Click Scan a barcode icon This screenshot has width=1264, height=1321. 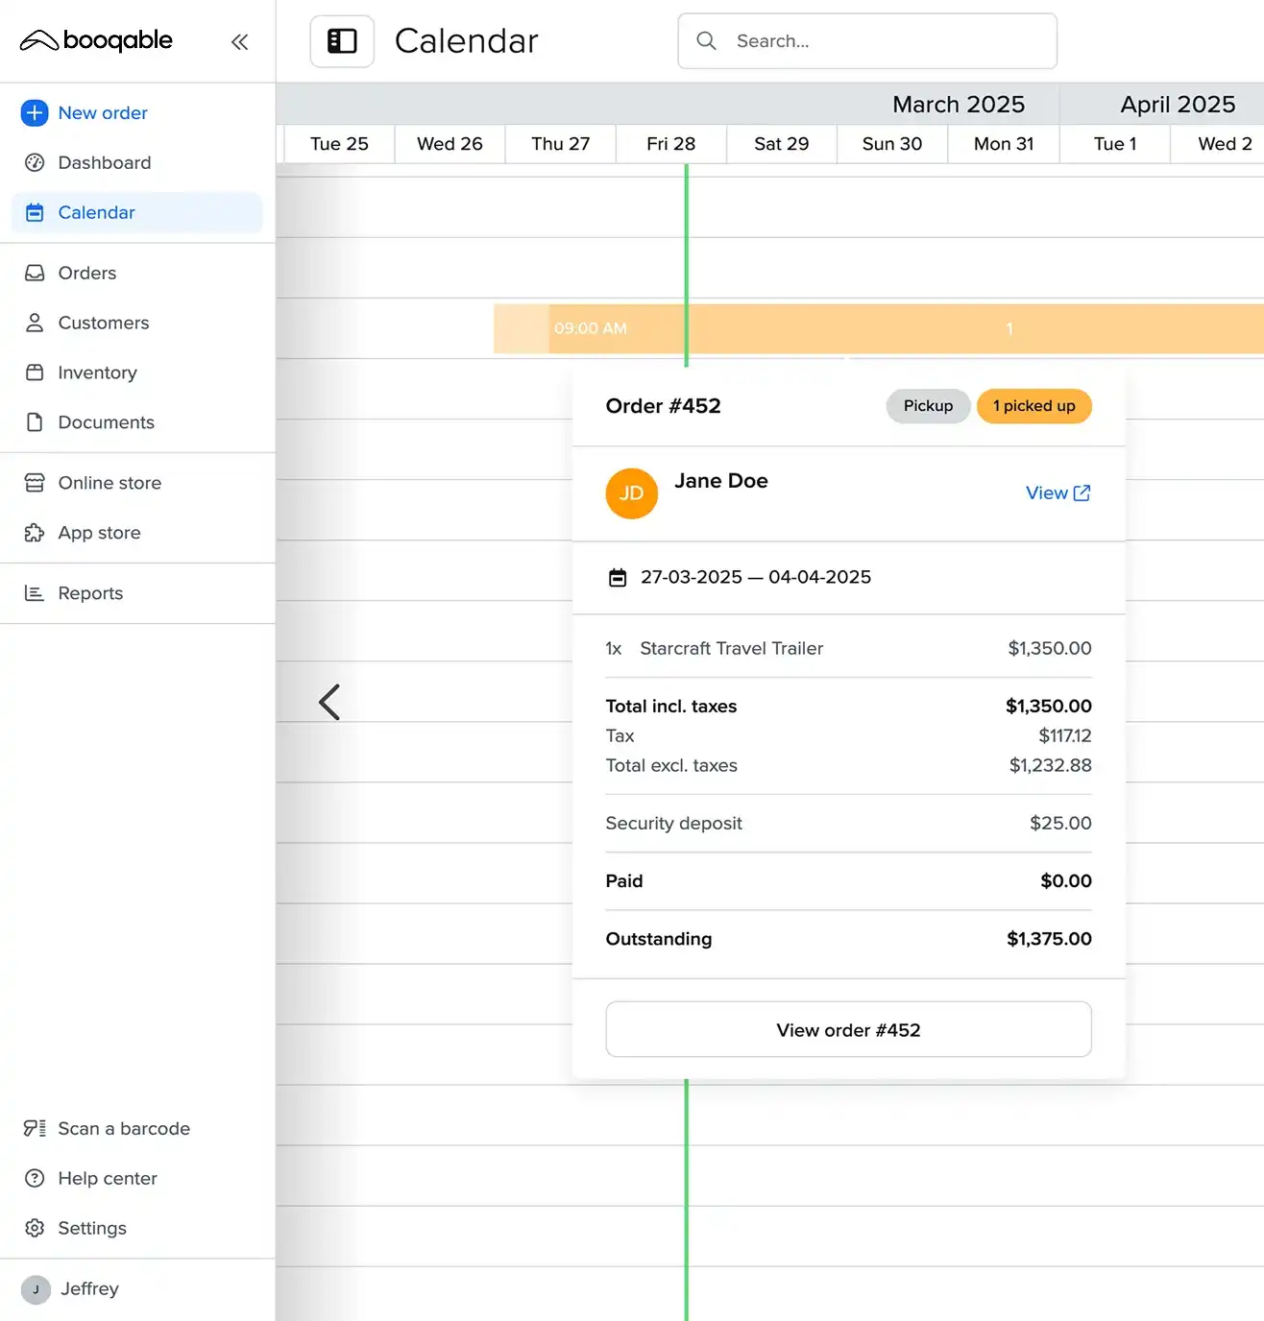(x=35, y=1129)
